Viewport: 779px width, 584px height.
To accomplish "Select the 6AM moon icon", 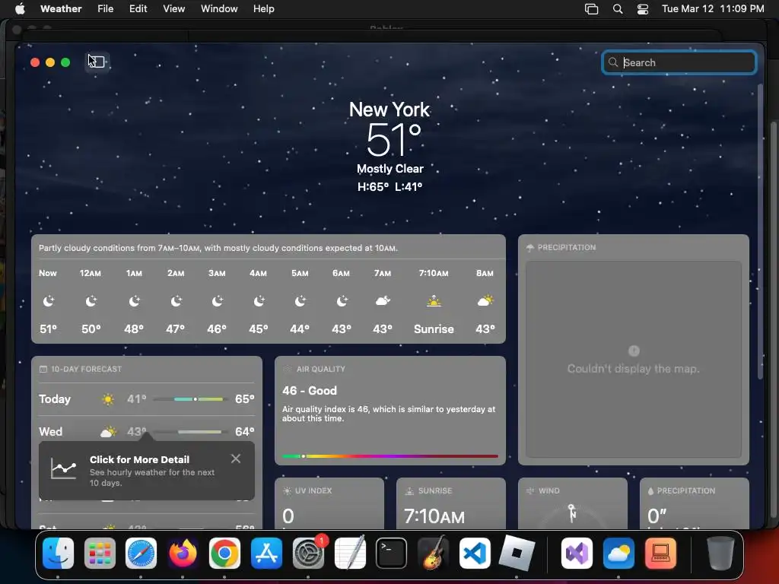I will (342, 301).
